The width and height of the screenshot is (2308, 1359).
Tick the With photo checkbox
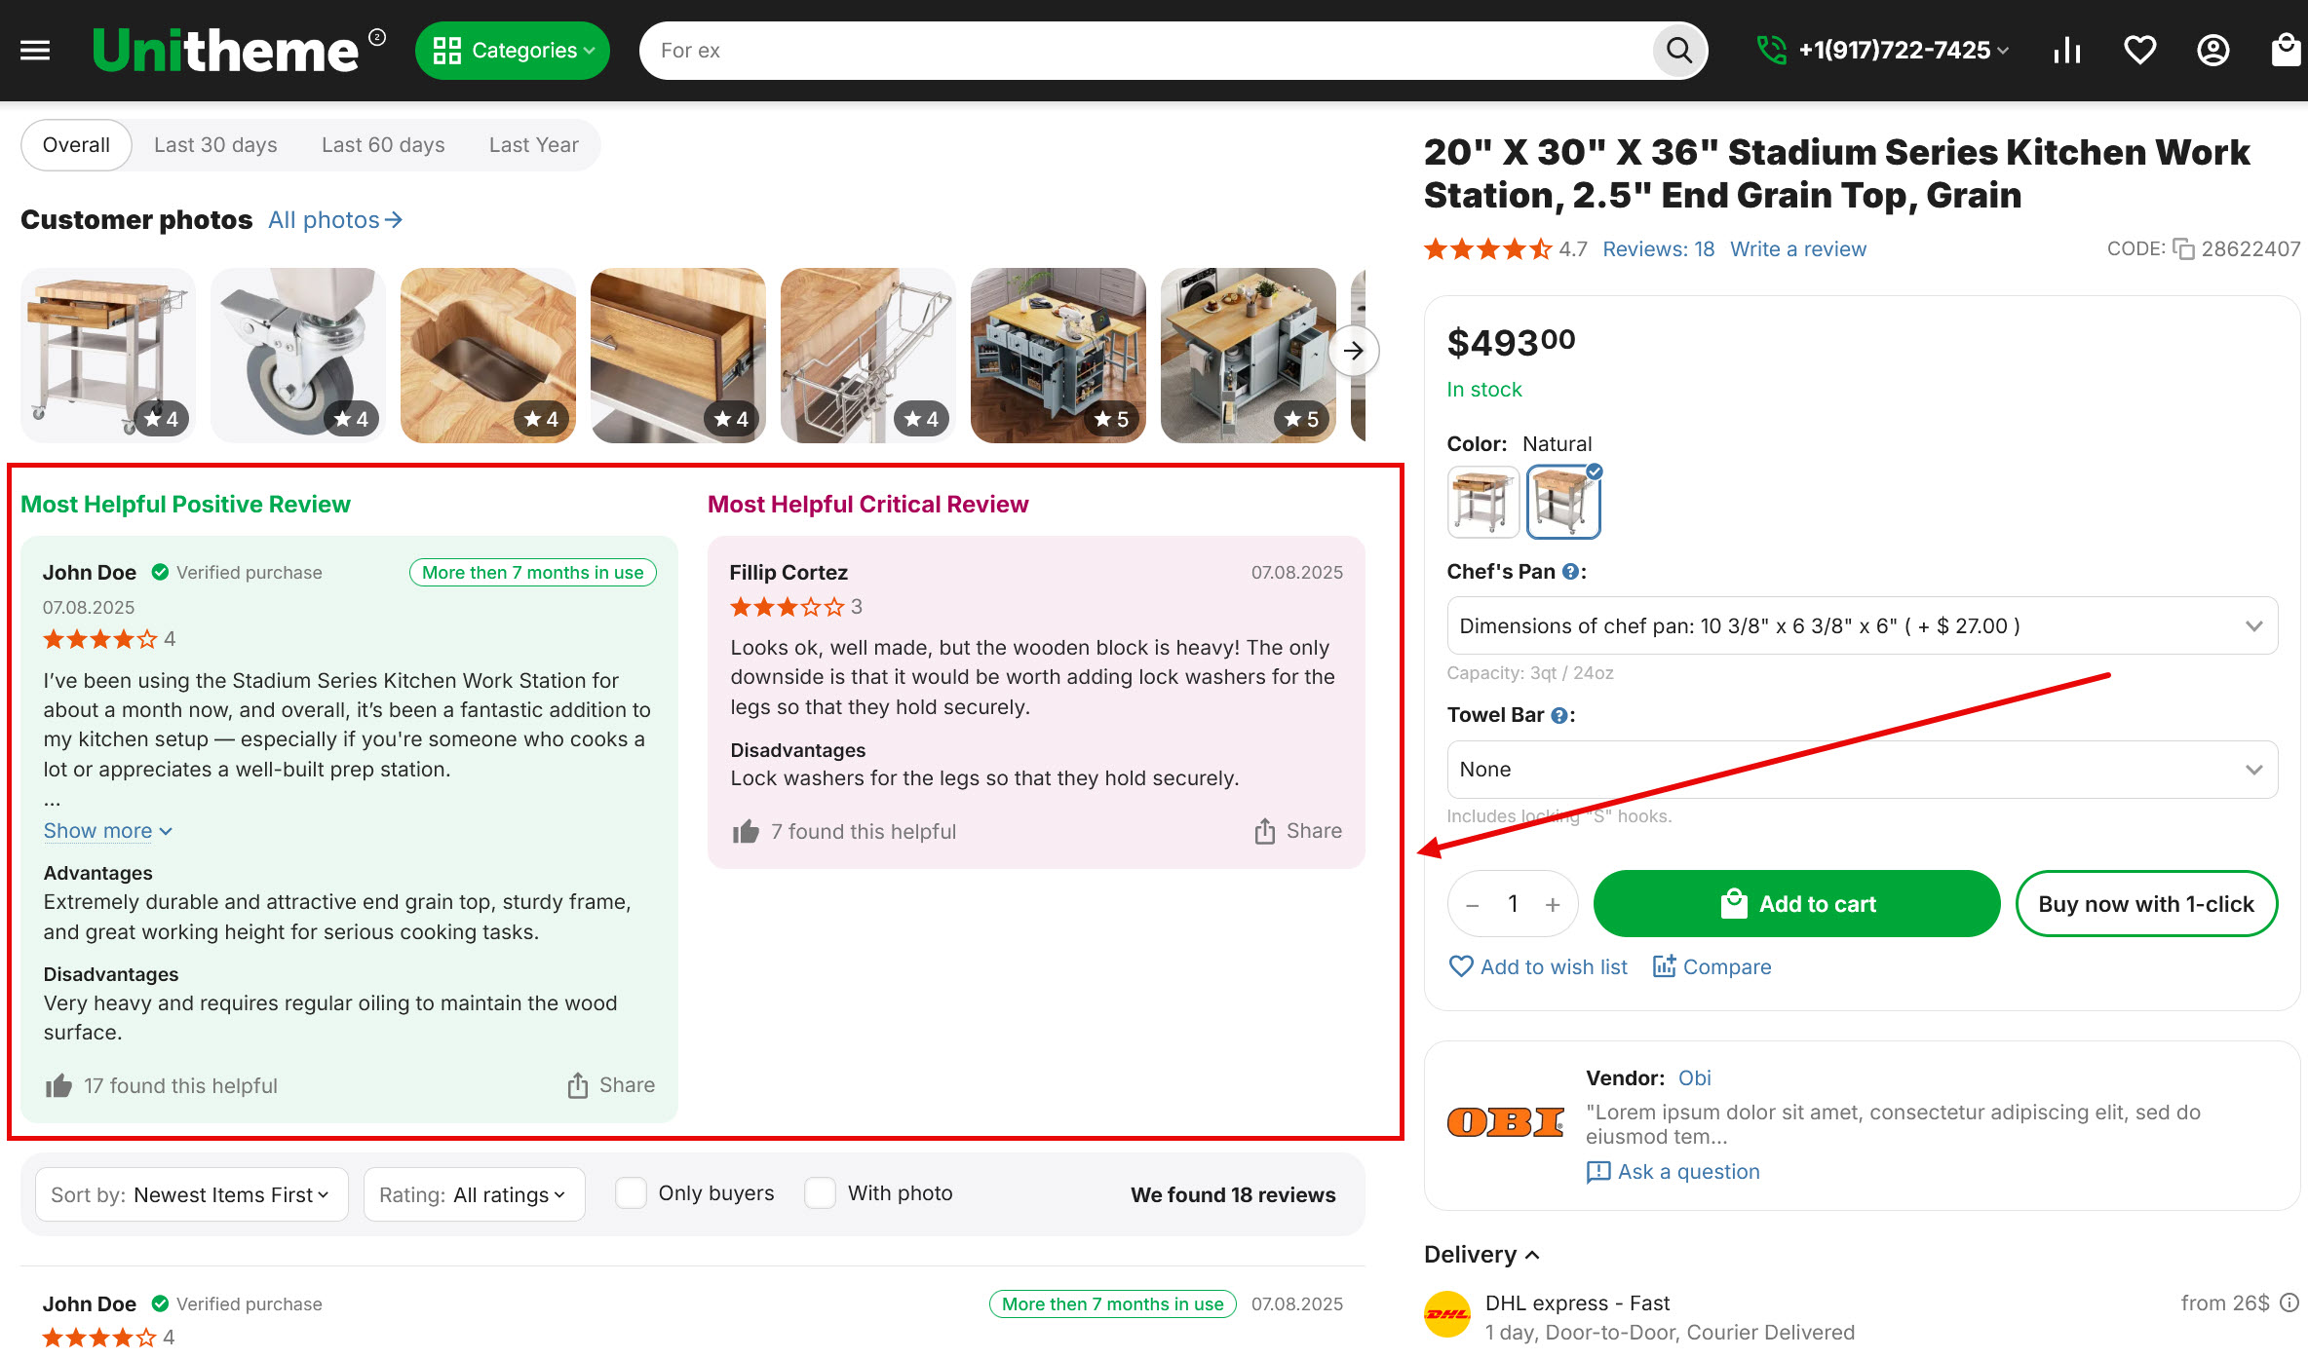coord(820,1193)
